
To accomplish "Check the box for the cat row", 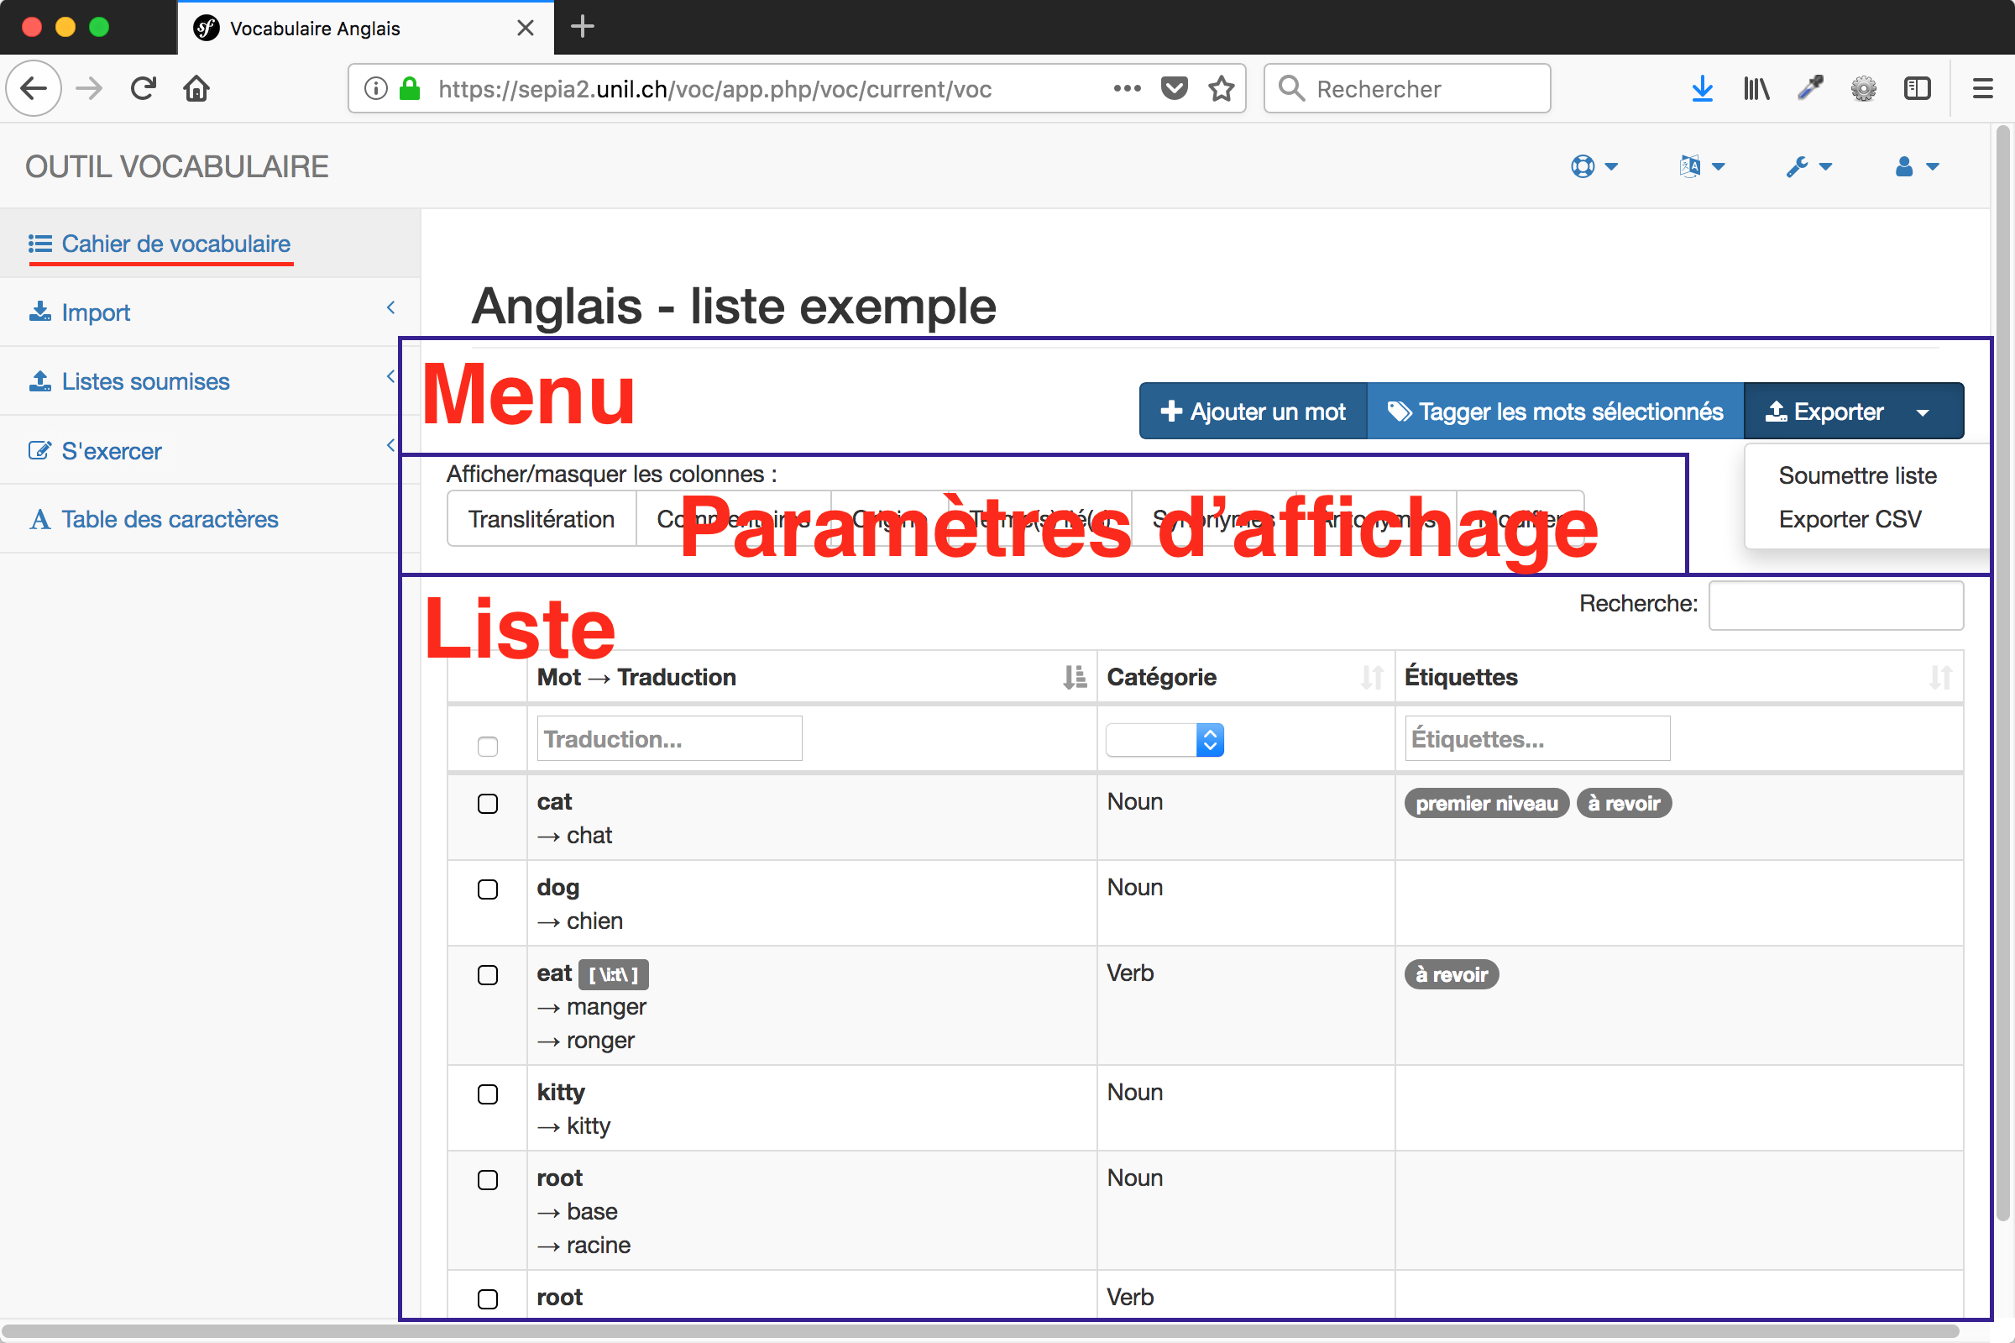I will tap(487, 804).
